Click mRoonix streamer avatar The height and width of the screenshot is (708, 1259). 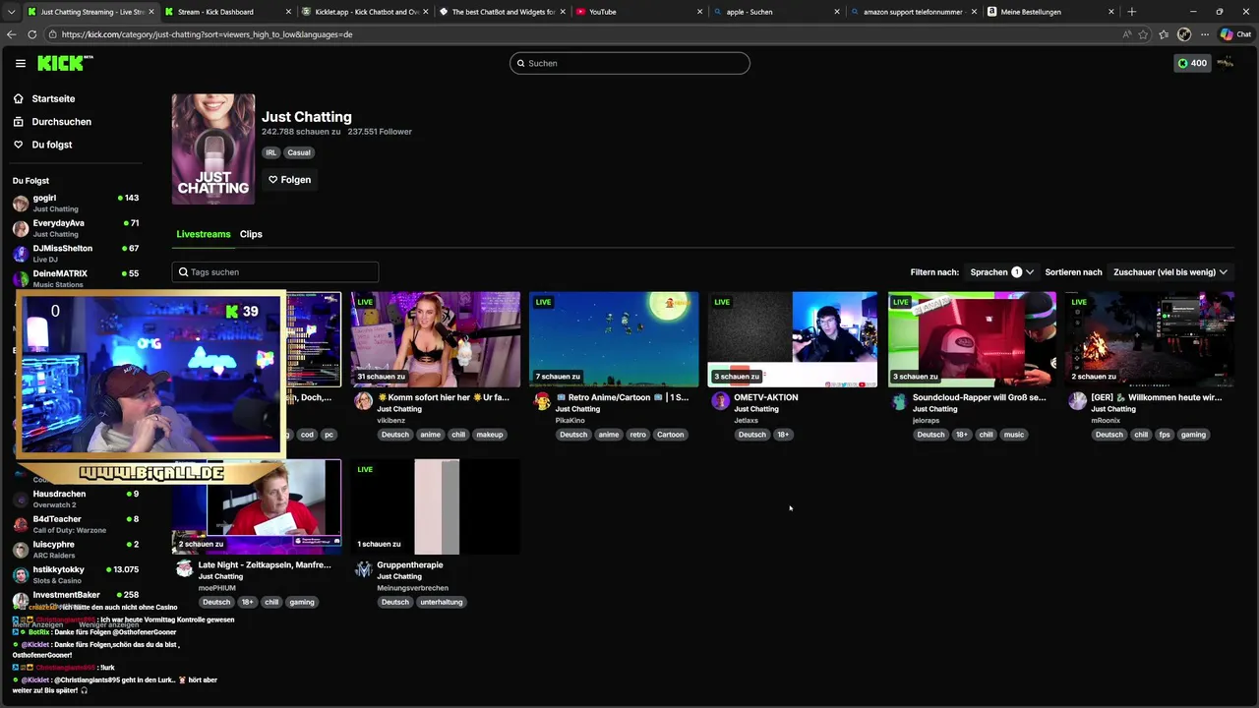(x=1077, y=401)
